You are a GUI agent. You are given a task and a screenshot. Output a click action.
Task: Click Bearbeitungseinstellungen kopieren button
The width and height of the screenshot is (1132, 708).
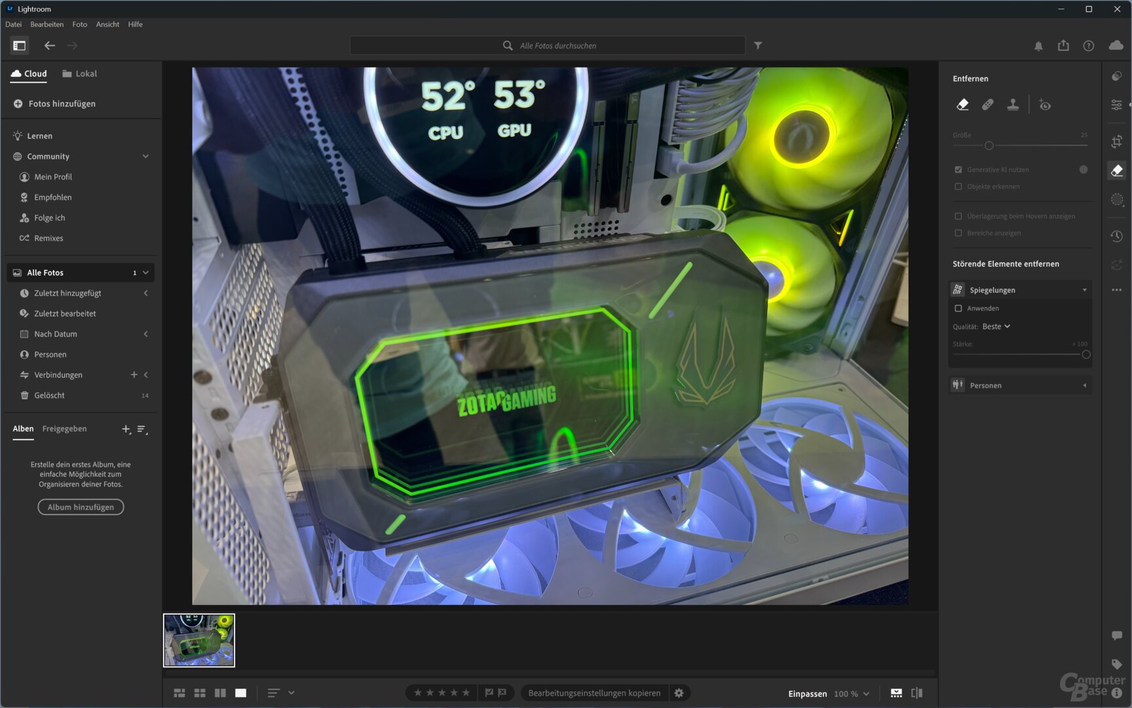(x=594, y=693)
